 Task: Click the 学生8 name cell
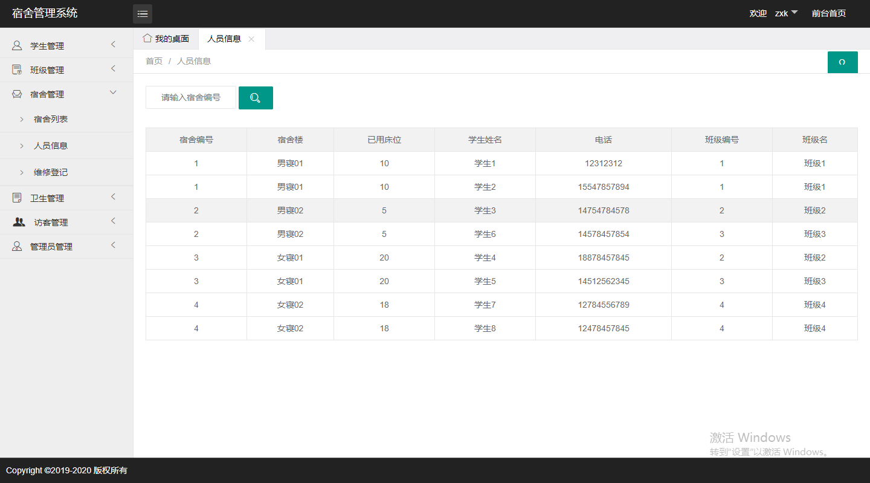(485, 328)
